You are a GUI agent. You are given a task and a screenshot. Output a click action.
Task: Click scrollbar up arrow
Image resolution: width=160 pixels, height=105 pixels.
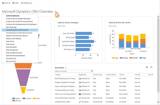point(158,17)
